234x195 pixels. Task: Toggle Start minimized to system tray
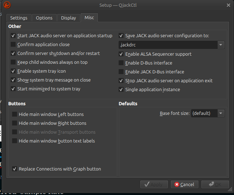coord(13,89)
